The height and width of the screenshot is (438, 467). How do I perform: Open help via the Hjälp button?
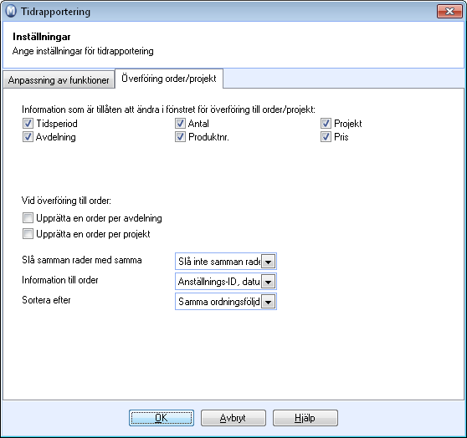click(305, 418)
